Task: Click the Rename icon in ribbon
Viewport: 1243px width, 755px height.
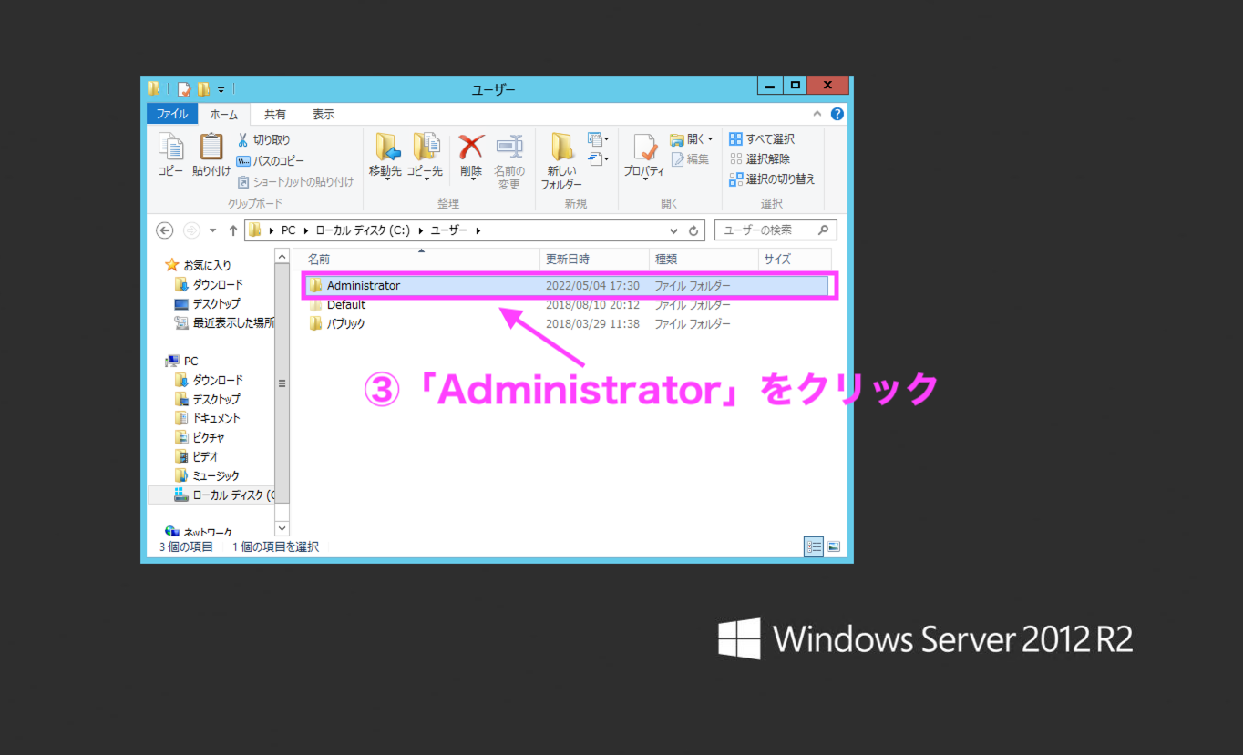Action: point(509,148)
